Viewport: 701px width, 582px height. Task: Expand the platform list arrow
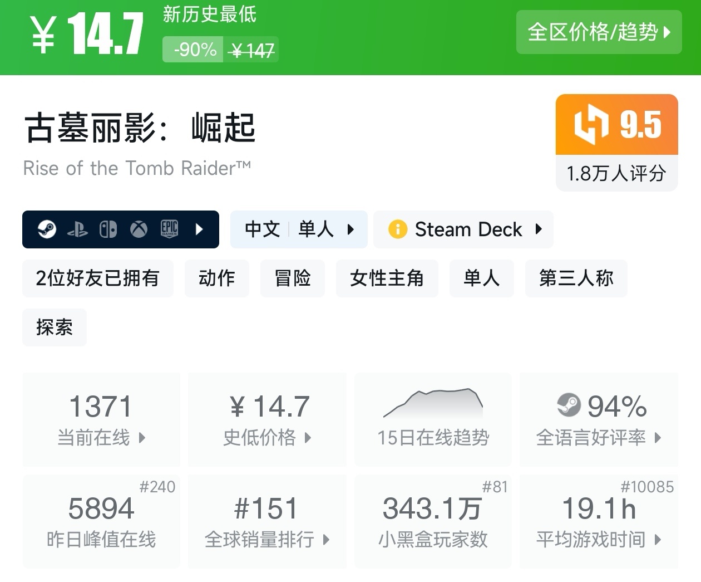click(200, 229)
